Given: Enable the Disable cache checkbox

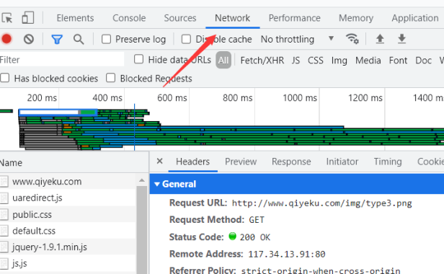Looking at the screenshot, I should (x=186, y=39).
